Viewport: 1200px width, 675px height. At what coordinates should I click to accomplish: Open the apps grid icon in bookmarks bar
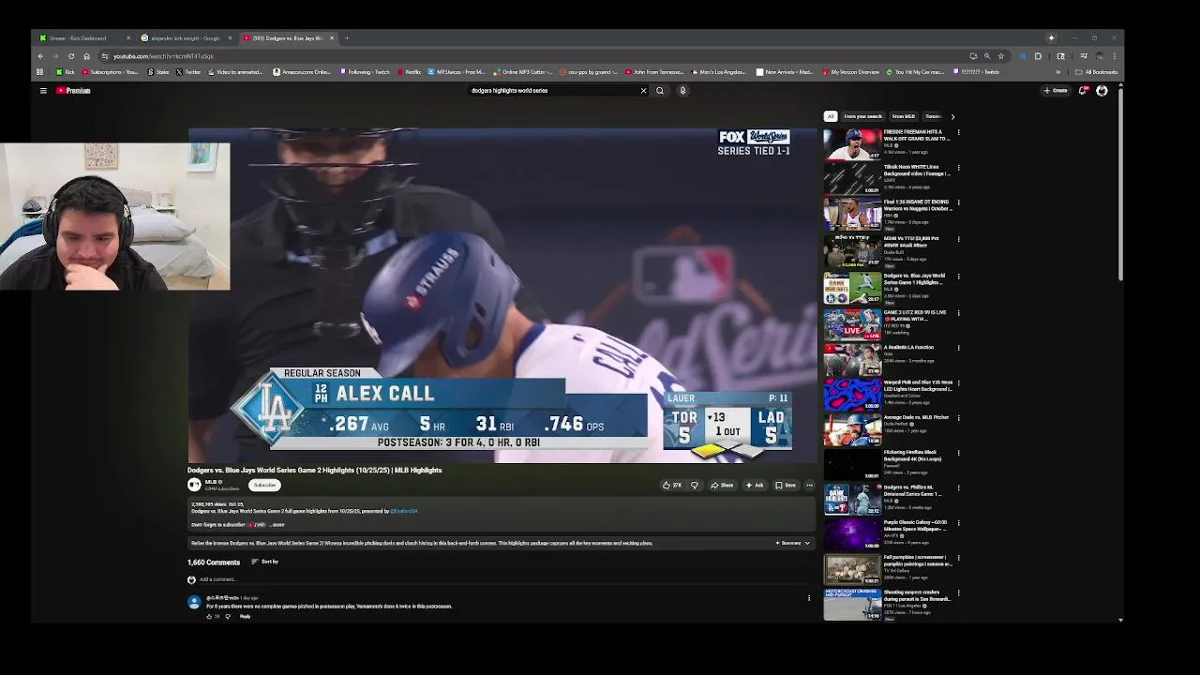click(x=39, y=72)
